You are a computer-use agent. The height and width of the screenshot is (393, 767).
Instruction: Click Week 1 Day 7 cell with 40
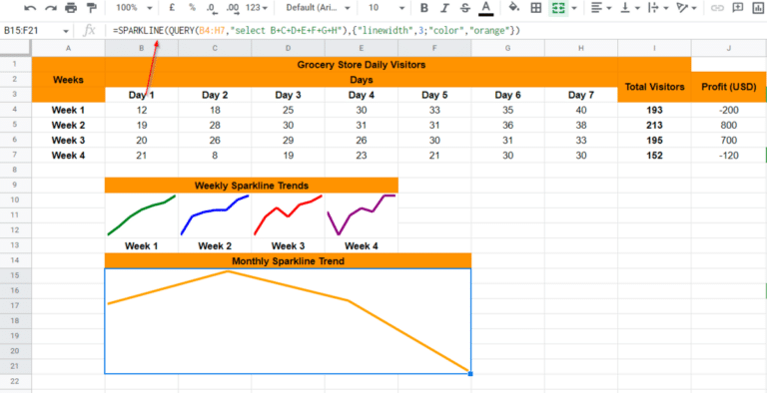coord(581,110)
